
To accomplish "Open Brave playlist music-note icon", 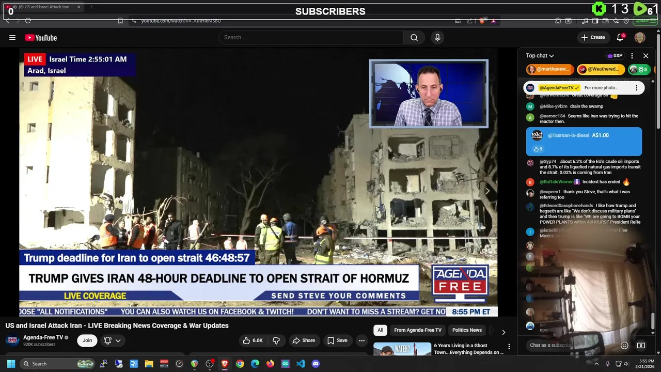I will 585,21.
